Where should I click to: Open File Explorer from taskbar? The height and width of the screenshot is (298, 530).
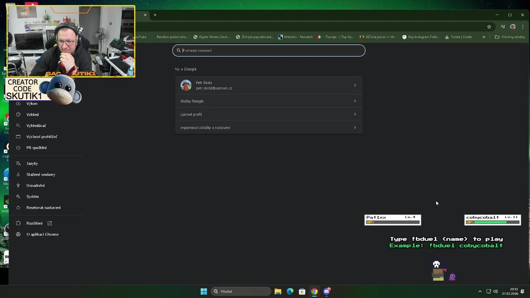coord(278,291)
